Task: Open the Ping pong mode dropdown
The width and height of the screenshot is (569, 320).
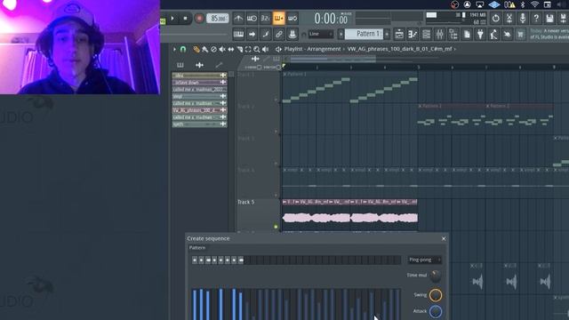Action: (425, 260)
